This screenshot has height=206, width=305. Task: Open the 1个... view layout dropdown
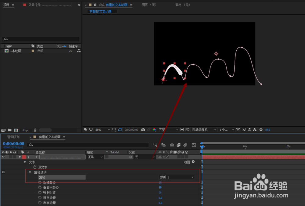coord(226,130)
